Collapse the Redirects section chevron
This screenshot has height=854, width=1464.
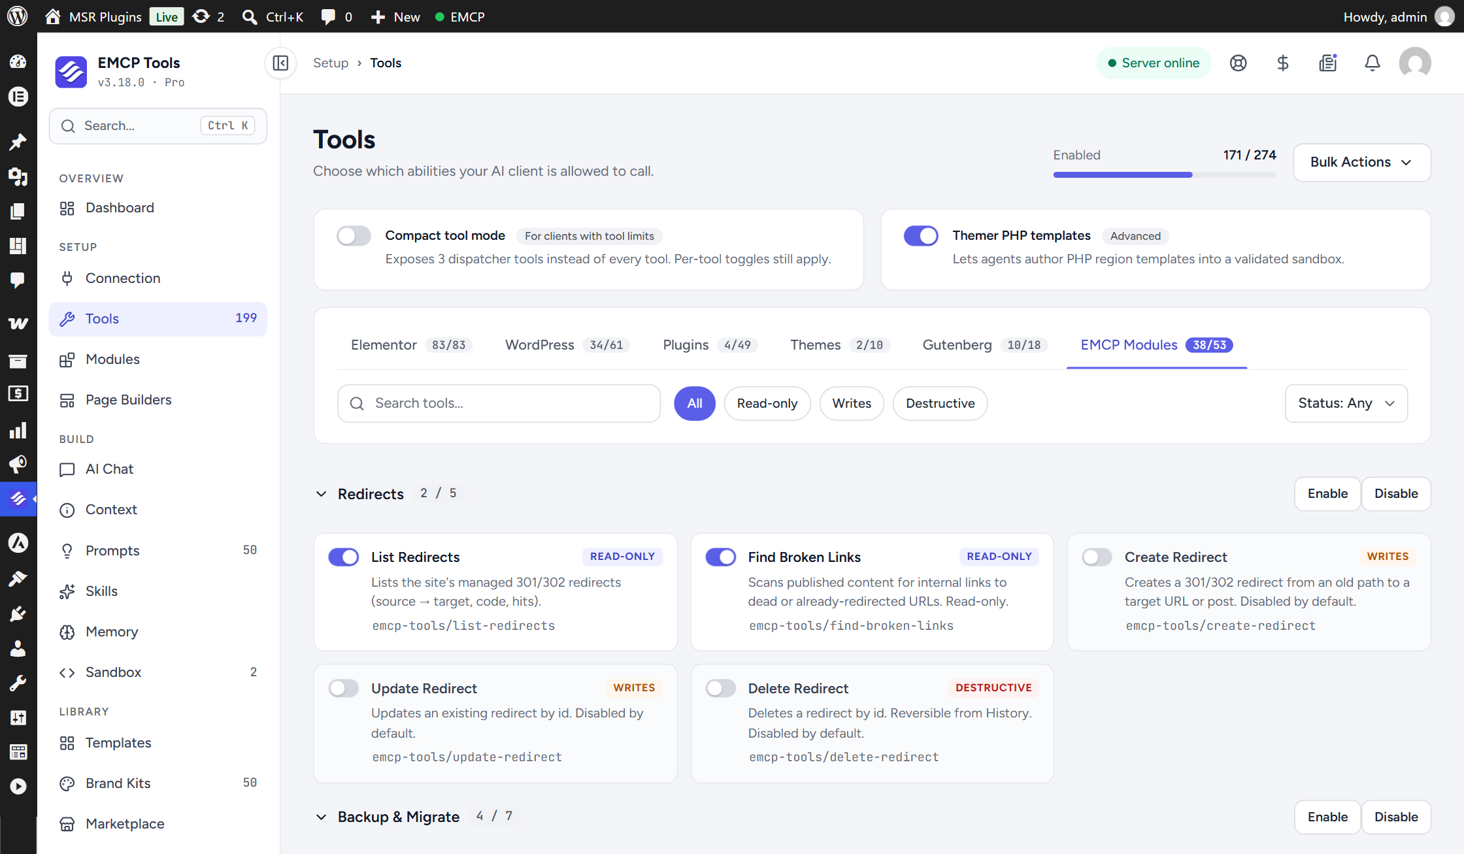[322, 494]
